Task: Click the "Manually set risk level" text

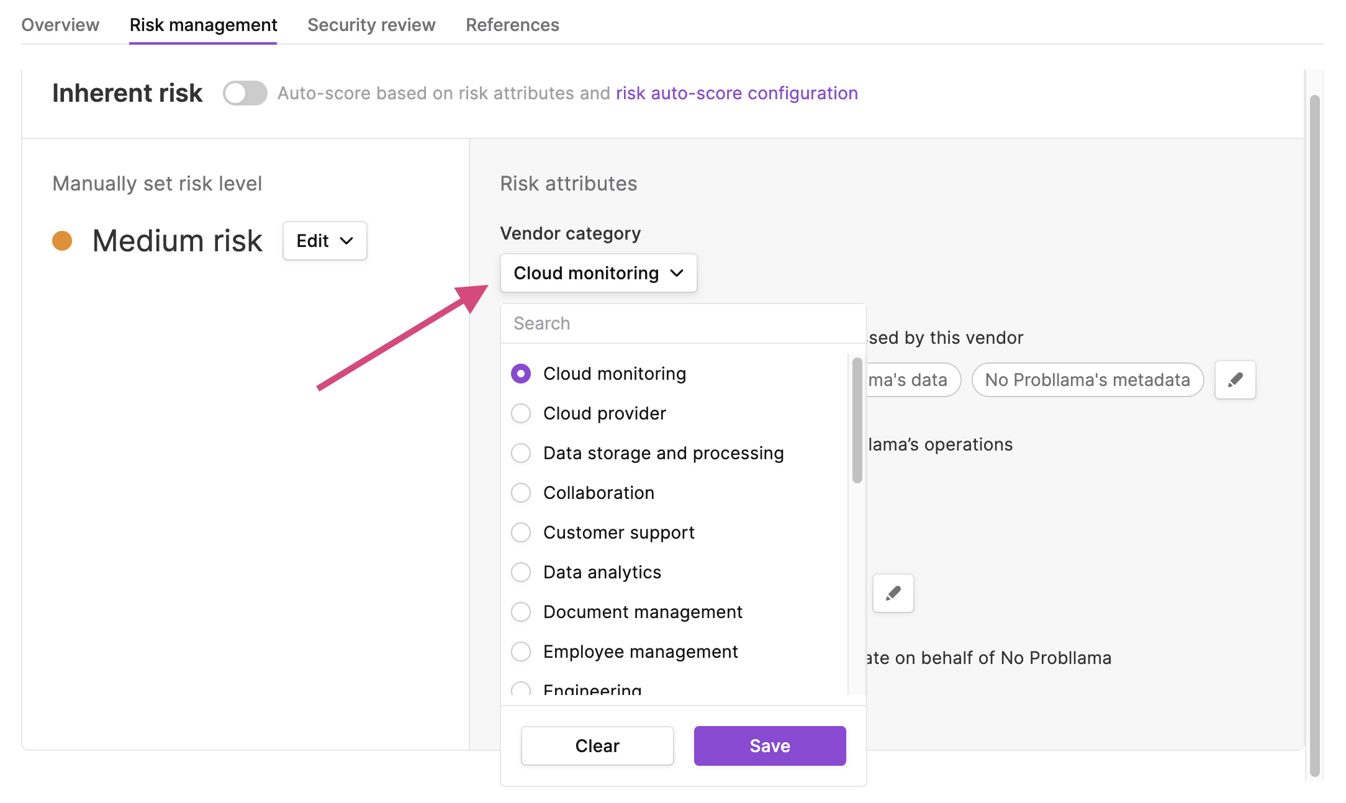Action: pos(157,184)
